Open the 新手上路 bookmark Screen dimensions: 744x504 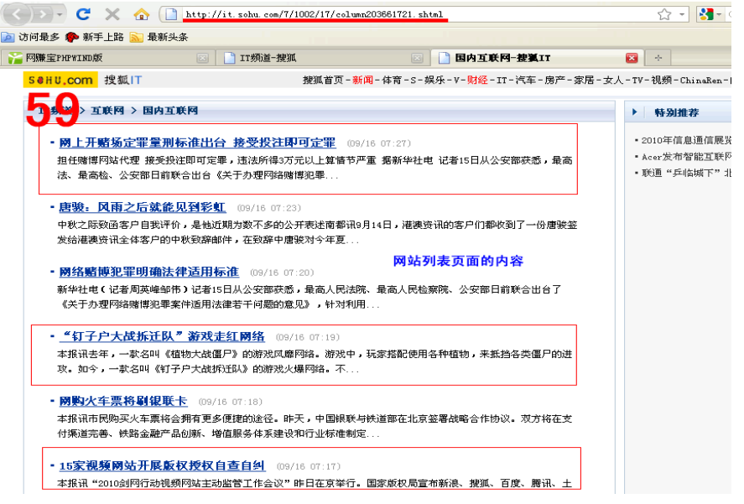pyautogui.click(x=94, y=37)
